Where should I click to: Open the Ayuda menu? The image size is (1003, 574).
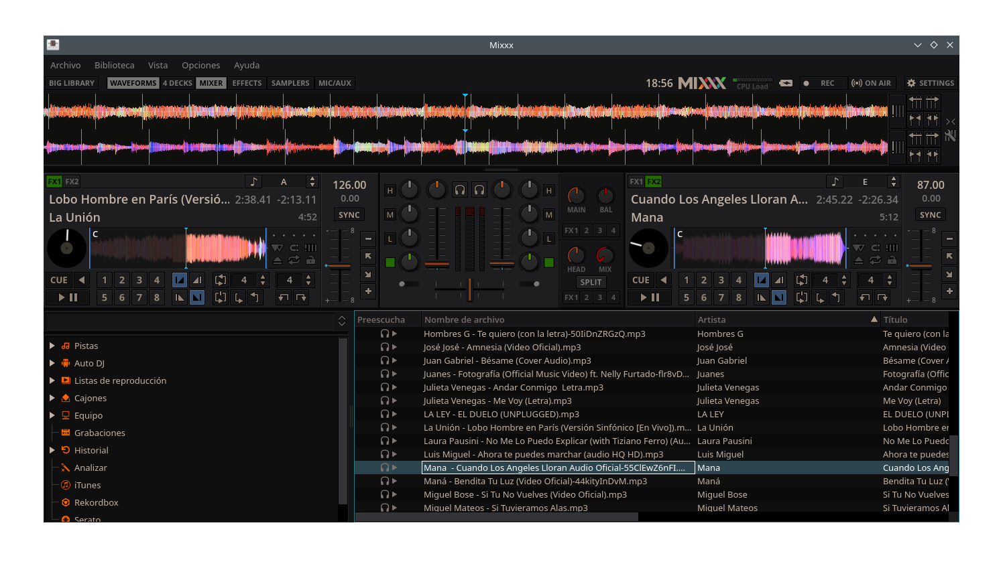pos(246,65)
